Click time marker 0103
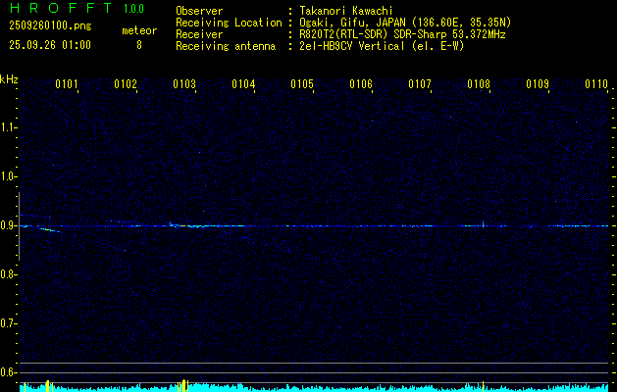 [184, 84]
